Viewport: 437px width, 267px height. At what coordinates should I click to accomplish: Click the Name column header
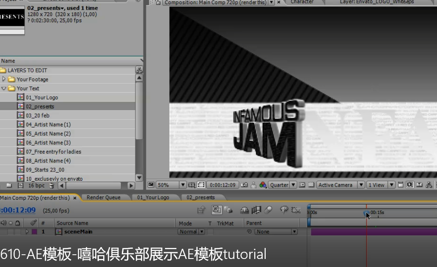click(x=8, y=61)
